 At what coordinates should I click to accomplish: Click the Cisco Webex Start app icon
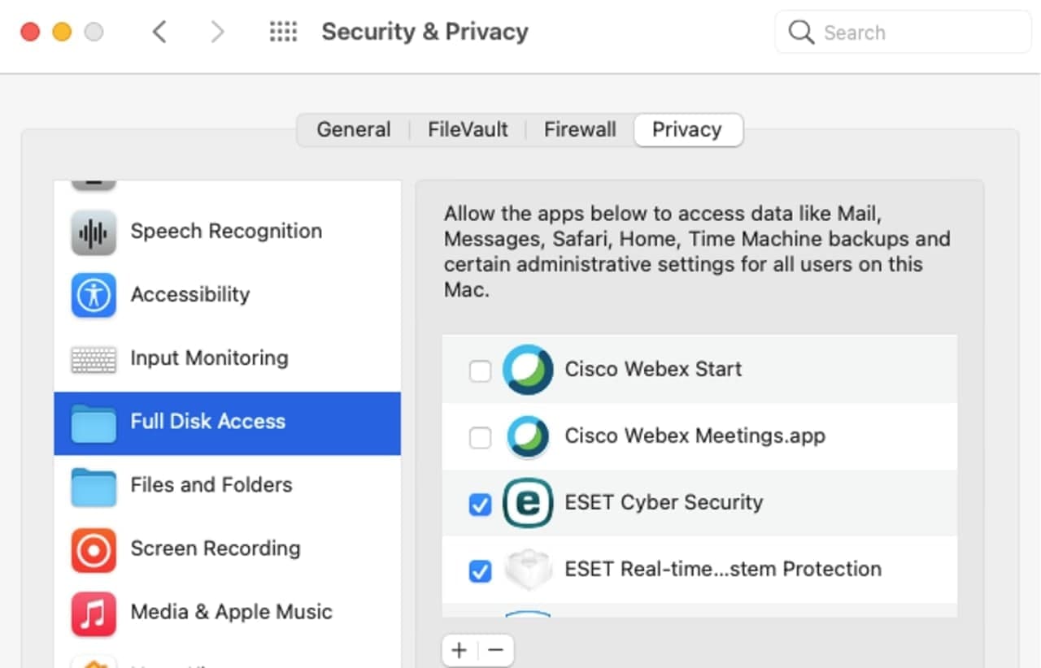point(528,370)
